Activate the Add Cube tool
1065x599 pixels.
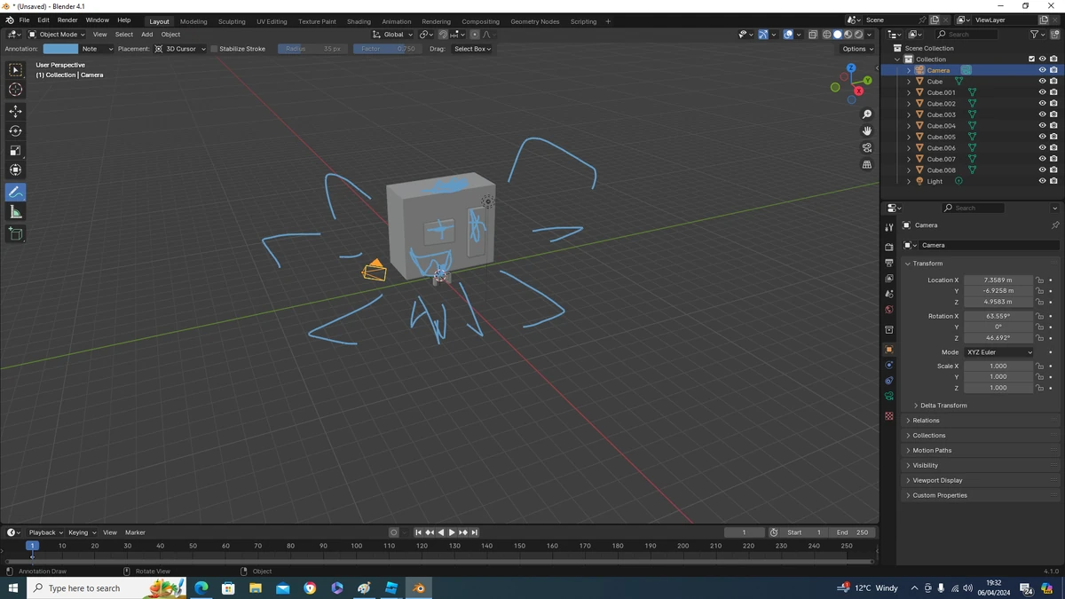(15, 234)
